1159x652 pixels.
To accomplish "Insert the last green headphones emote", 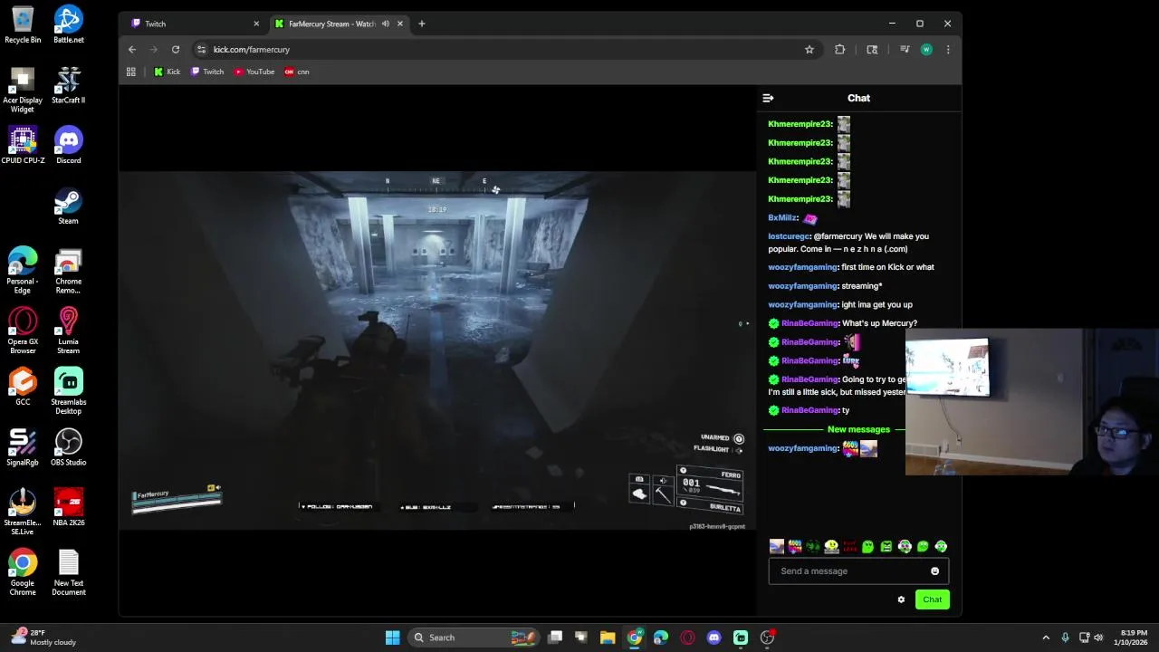I will coord(941,546).
